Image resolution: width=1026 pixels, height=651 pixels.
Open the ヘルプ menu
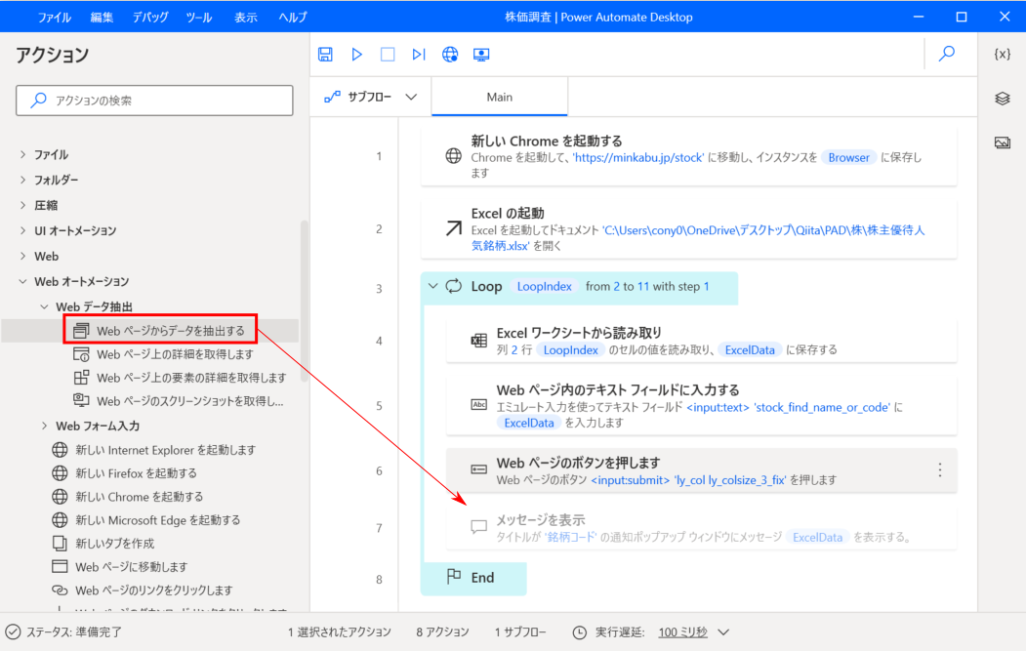293,18
